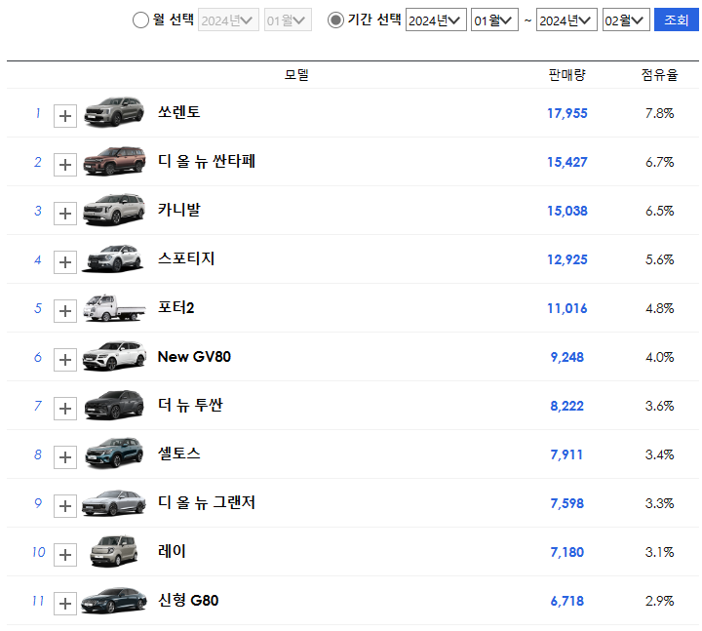Open the 쏘렌토 model name link

pyautogui.click(x=179, y=112)
